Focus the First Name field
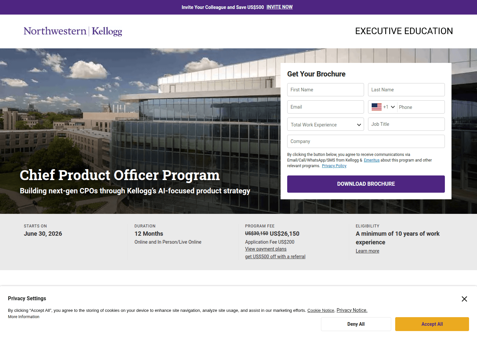The image size is (477, 339). [326, 90]
